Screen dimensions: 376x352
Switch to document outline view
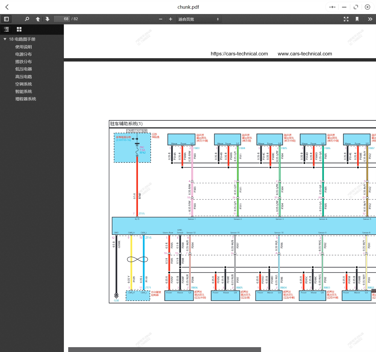click(6, 29)
